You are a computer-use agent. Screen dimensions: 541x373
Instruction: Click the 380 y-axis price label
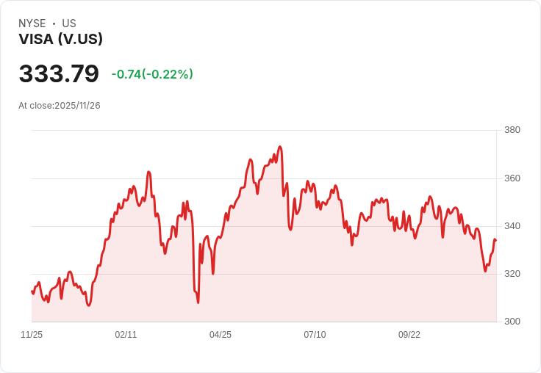(512, 130)
